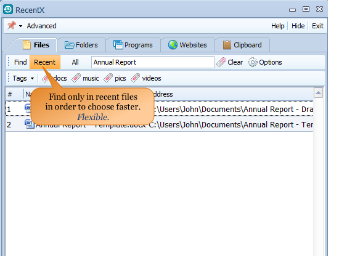Filter by the videos tag

coord(152,78)
